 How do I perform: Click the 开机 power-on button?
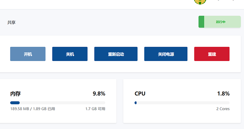point(28,54)
